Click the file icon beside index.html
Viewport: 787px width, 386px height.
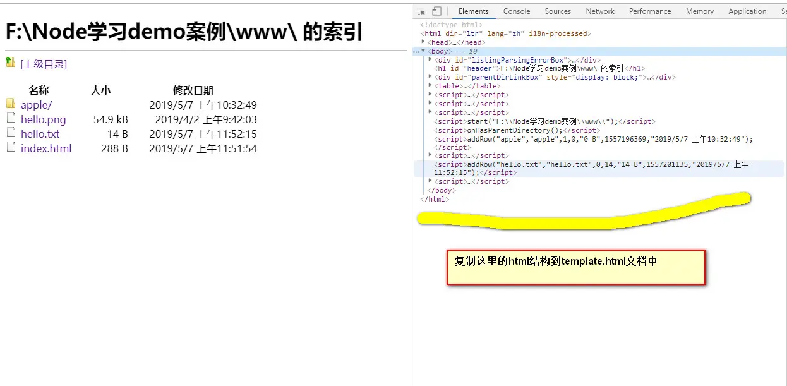pyautogui.click(x=11, y=147)
